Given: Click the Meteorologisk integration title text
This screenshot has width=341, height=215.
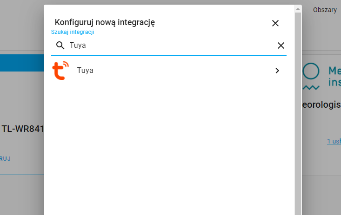Looking at the screenshot, I should (x=321, y=104).
